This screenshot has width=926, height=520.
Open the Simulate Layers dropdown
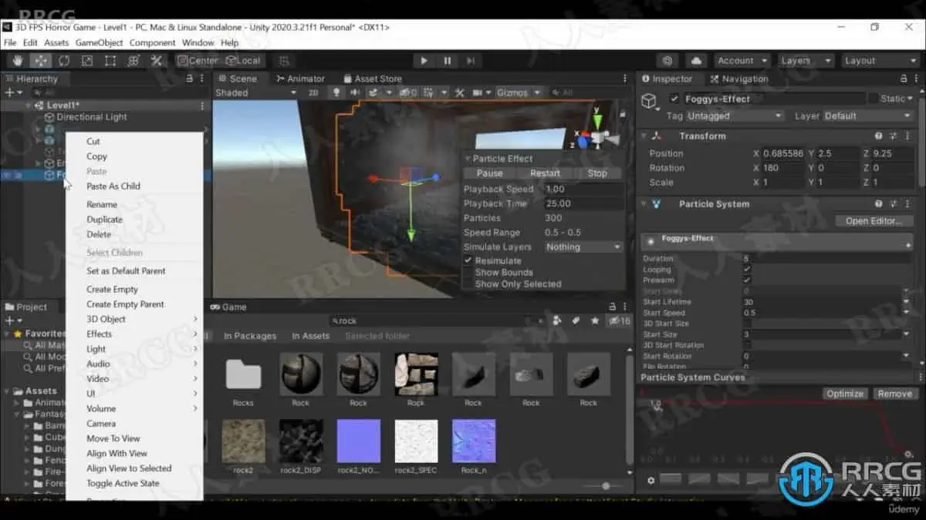[x=583, y=247]
